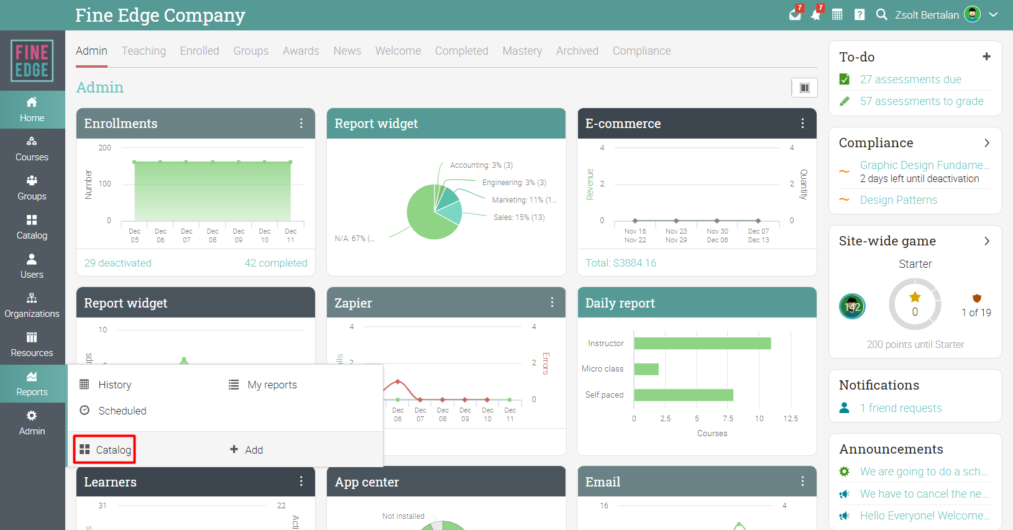
Task: Open the help question mark icon
Action: click(859, 14)
